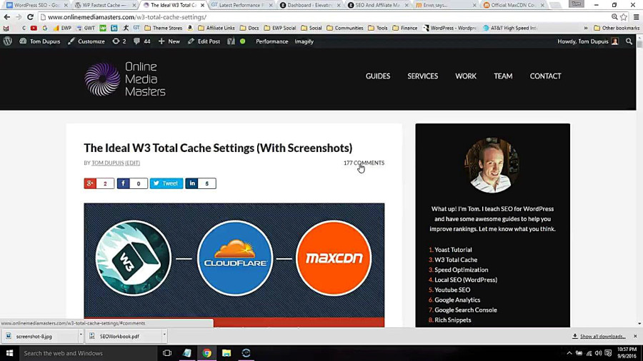Viewport: 643px width, 361px height.
Task: Open the TEAM menu item
Action: pyautogui.click(x=503, y=76)
